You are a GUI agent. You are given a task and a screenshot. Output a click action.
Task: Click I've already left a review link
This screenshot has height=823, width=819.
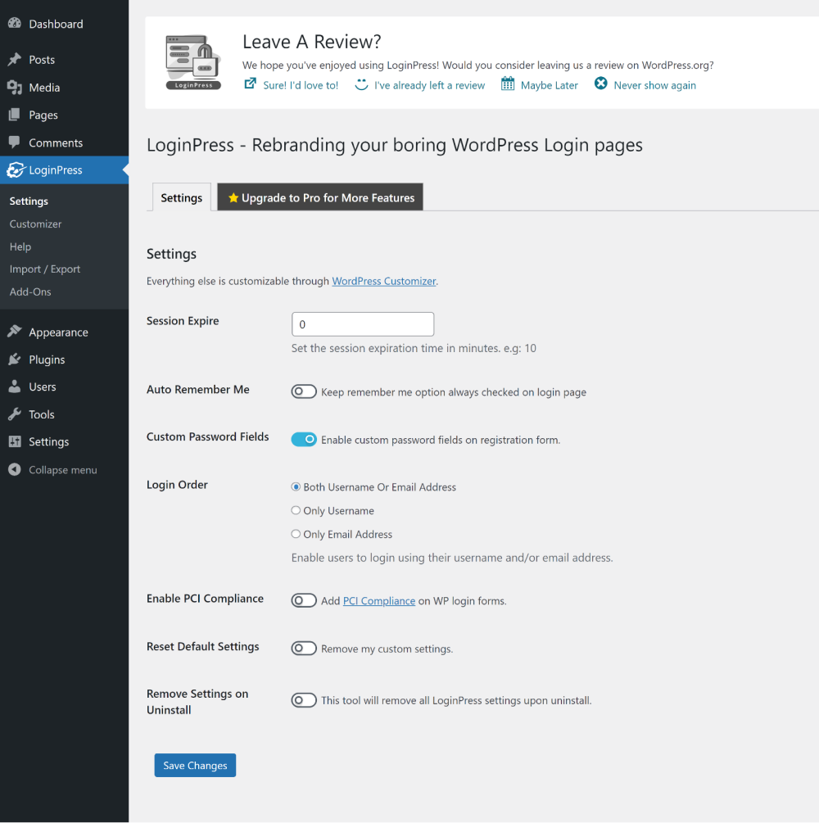(429, 85)
